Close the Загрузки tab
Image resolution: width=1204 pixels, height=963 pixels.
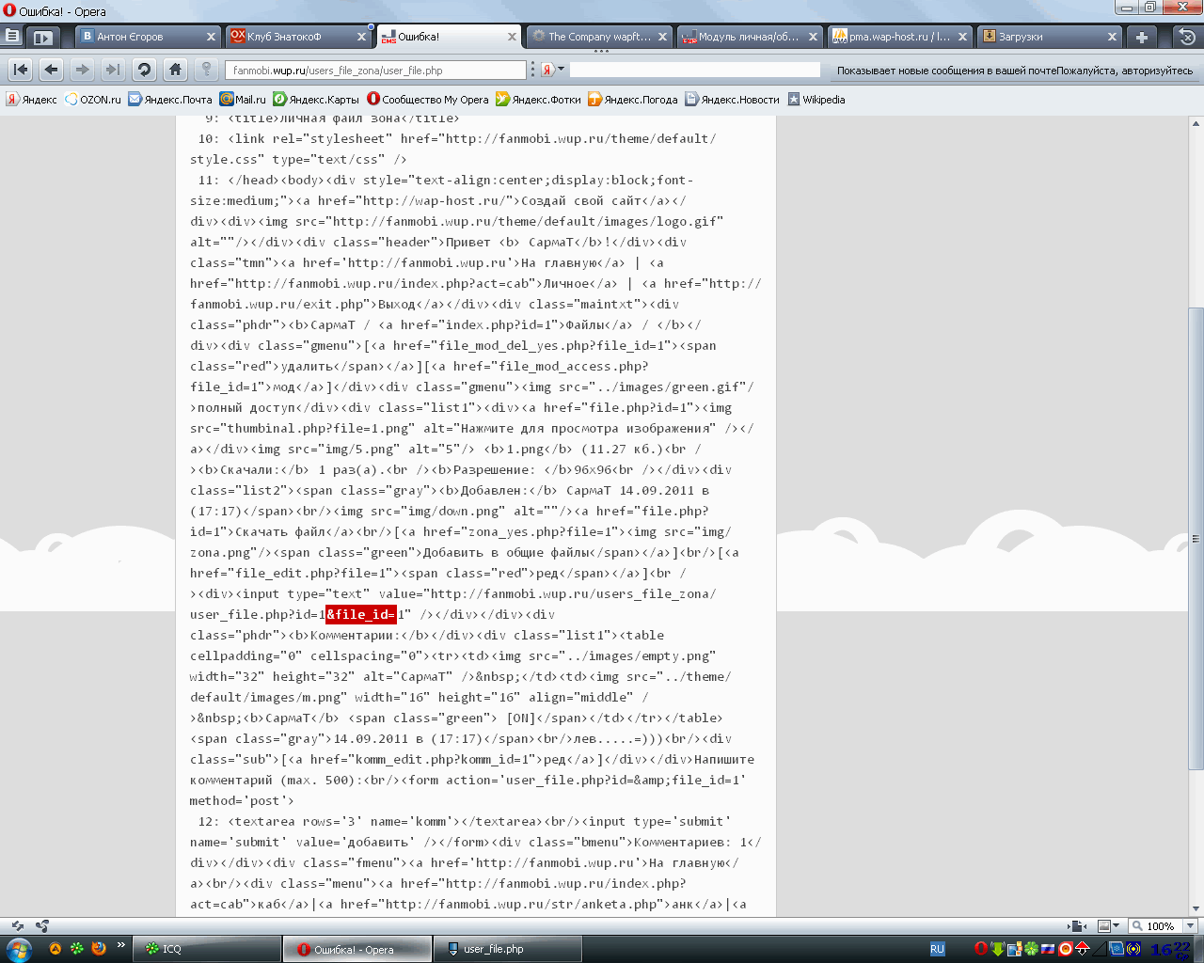tap(1113, 37)
